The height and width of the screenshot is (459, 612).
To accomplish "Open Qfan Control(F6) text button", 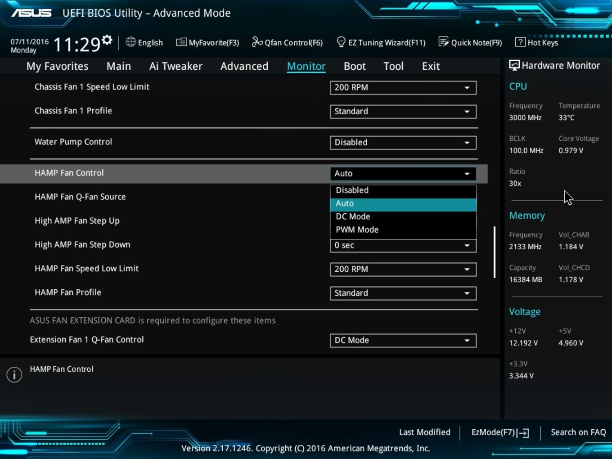I will 293,43.
